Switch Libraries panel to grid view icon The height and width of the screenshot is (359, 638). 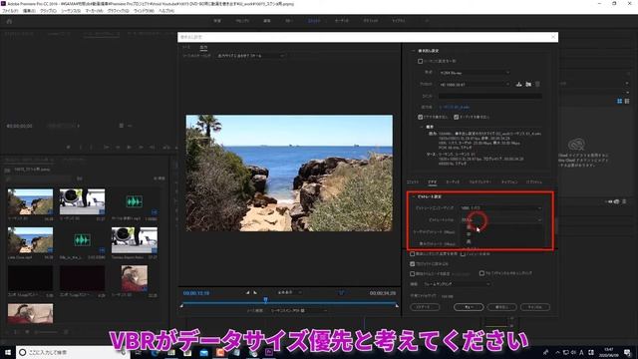[620, 101]
